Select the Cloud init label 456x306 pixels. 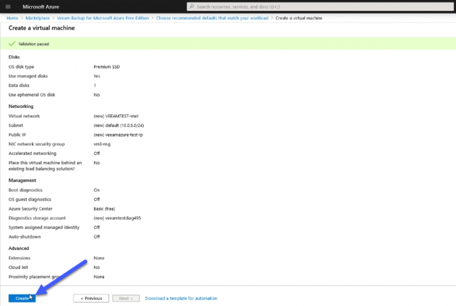18,267
